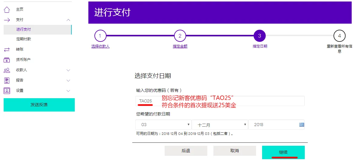Screen dimensions: 355x167
Task: Click the 支付 arrow icon in sidebar
Action: click(7, 20)
